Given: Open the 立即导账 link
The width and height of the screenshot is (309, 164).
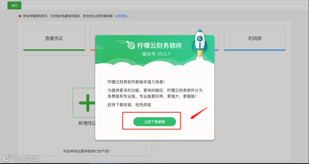Looking at the screenshot, I should pos(122,16).
